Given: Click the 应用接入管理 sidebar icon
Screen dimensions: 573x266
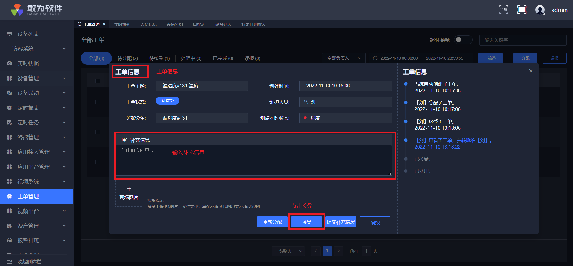Looking at the screenshot, I should pyautogui.click(x=10, y=152).
